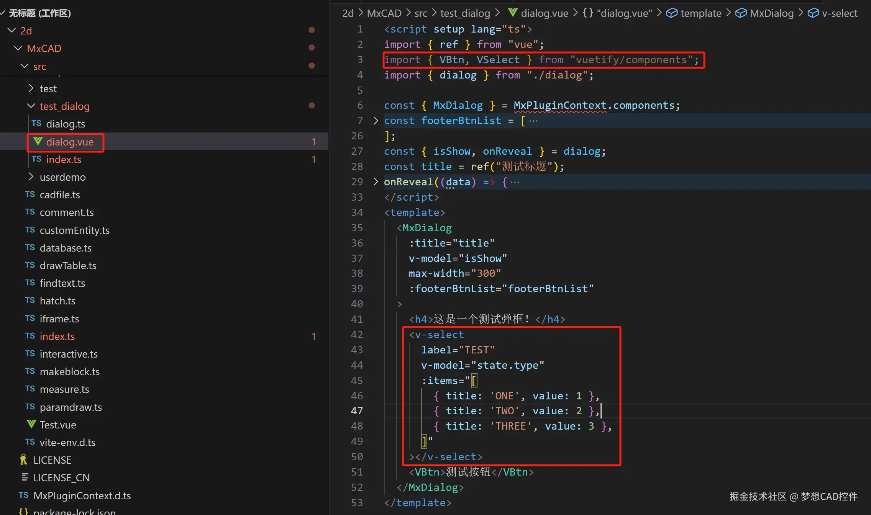
Task: Click the TS icon beside MxPluginContext.d.ts
Action: pyautogui.click(x=23, y=495)
